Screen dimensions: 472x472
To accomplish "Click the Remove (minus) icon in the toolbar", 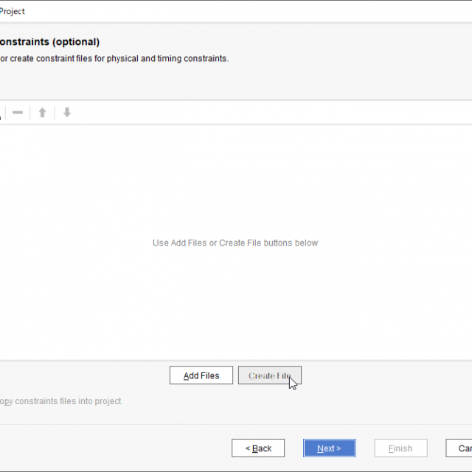I will (x=18, y=113).
